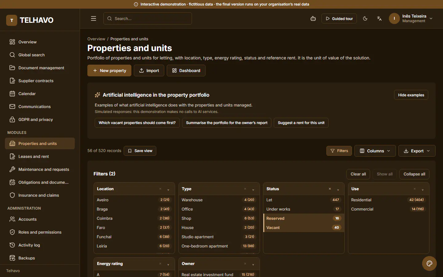Viewport: 443px width, 277px height.
Task: Clear the Type filter with its X
Action: 245,189
